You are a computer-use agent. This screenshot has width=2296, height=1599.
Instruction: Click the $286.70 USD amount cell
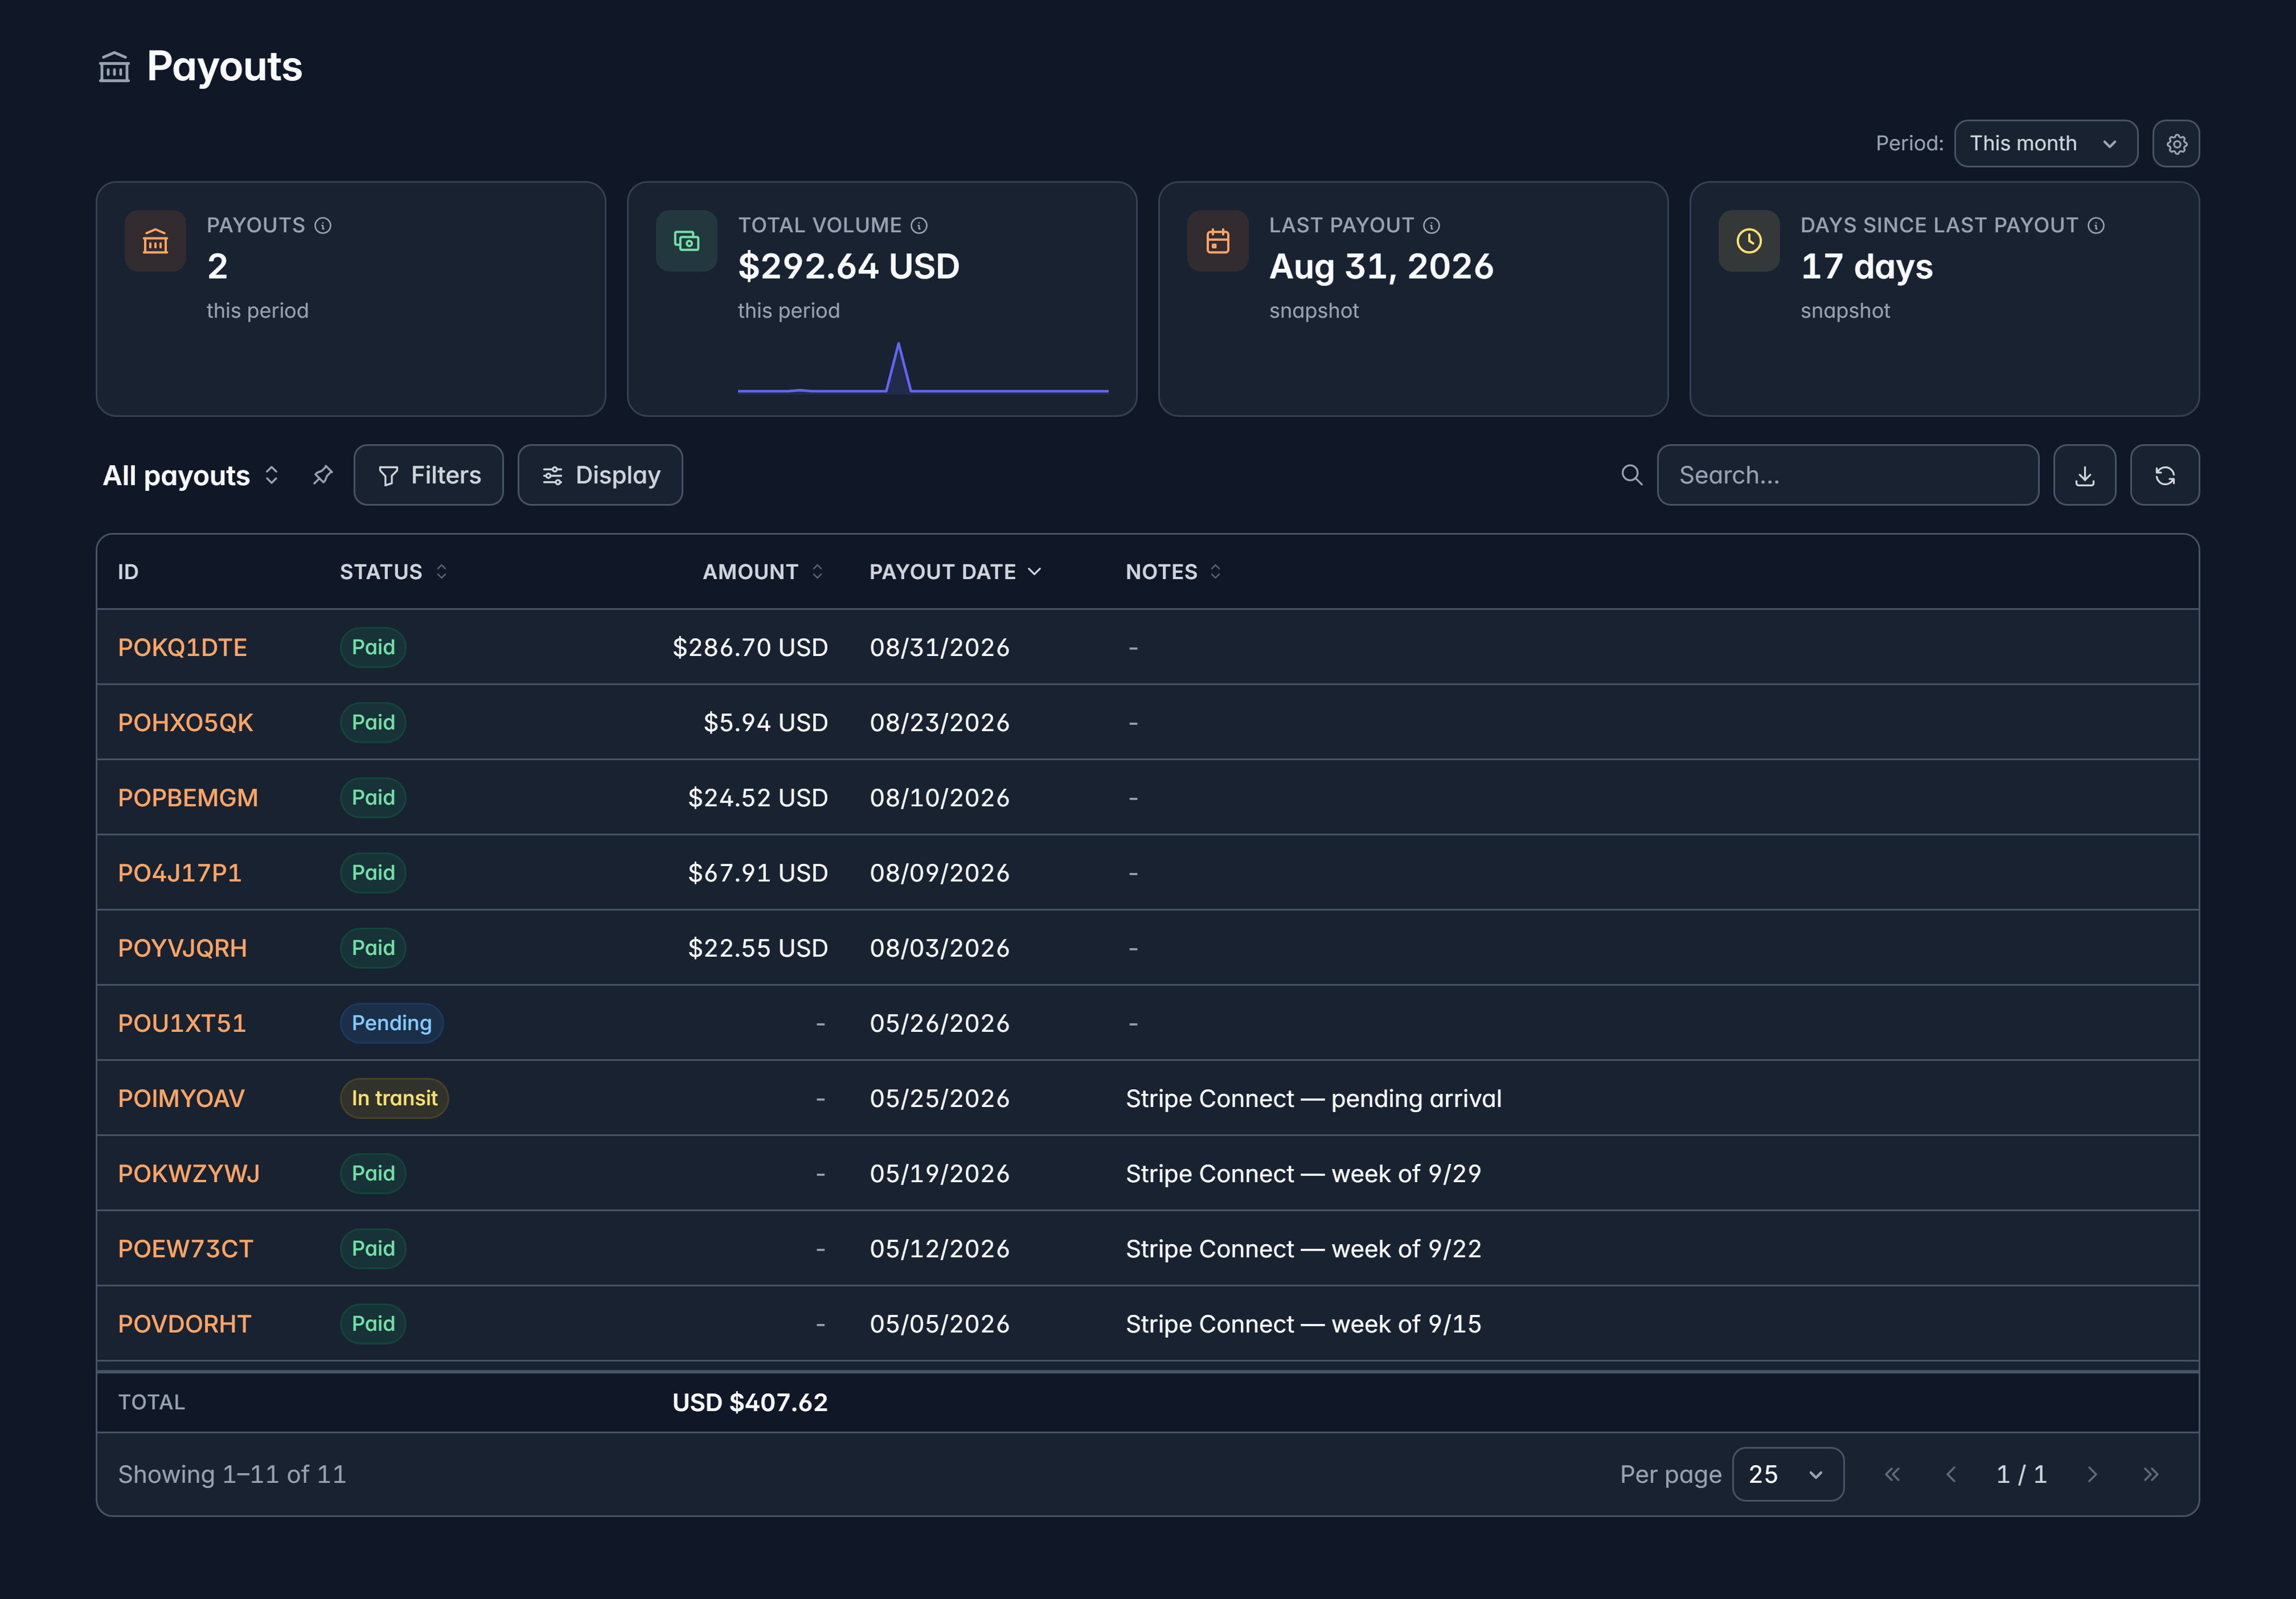pos(750,647)
